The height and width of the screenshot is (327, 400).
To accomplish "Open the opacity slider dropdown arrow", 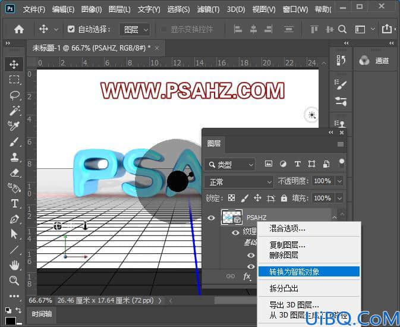I will pyautogui.click(x=339, y=181).
